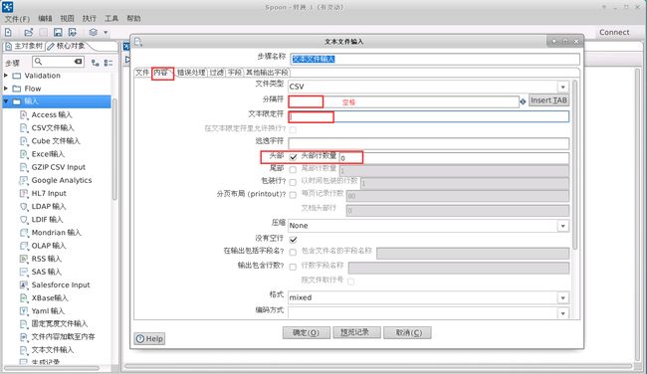Clear the step search box

(x=78, y=62)
